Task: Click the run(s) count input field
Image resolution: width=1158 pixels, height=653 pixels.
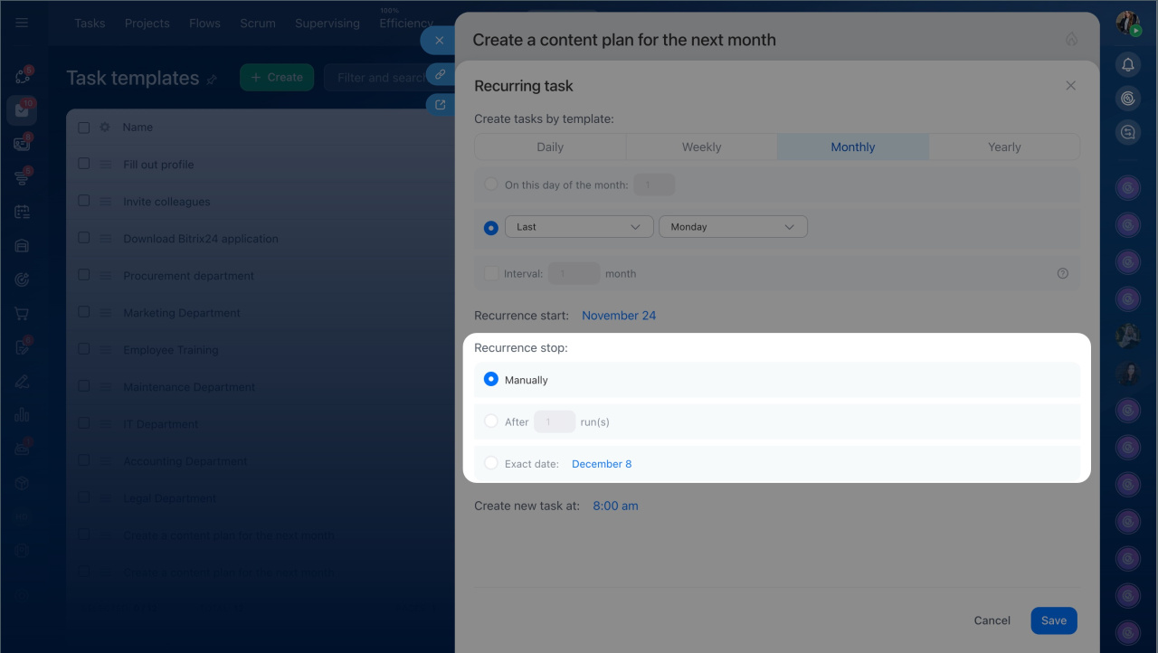Action: (x=554, y=421)
